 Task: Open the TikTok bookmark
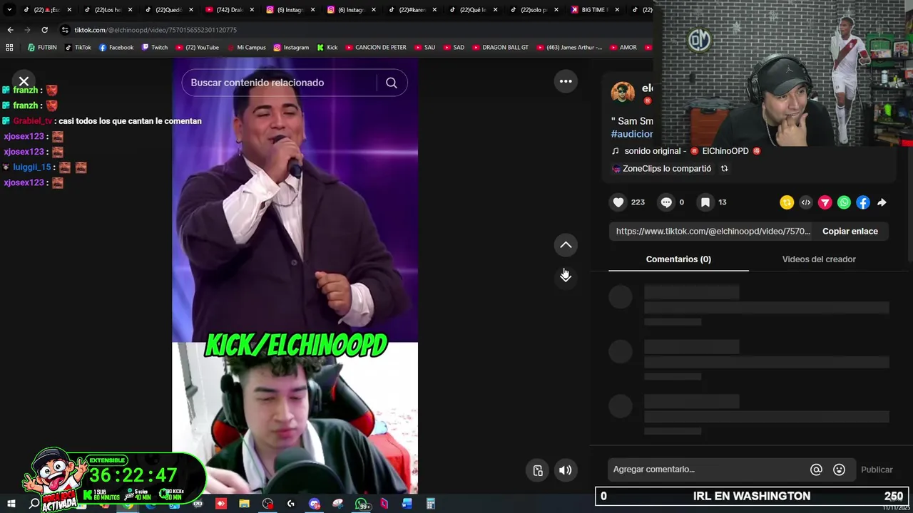(x=78, y=48)
